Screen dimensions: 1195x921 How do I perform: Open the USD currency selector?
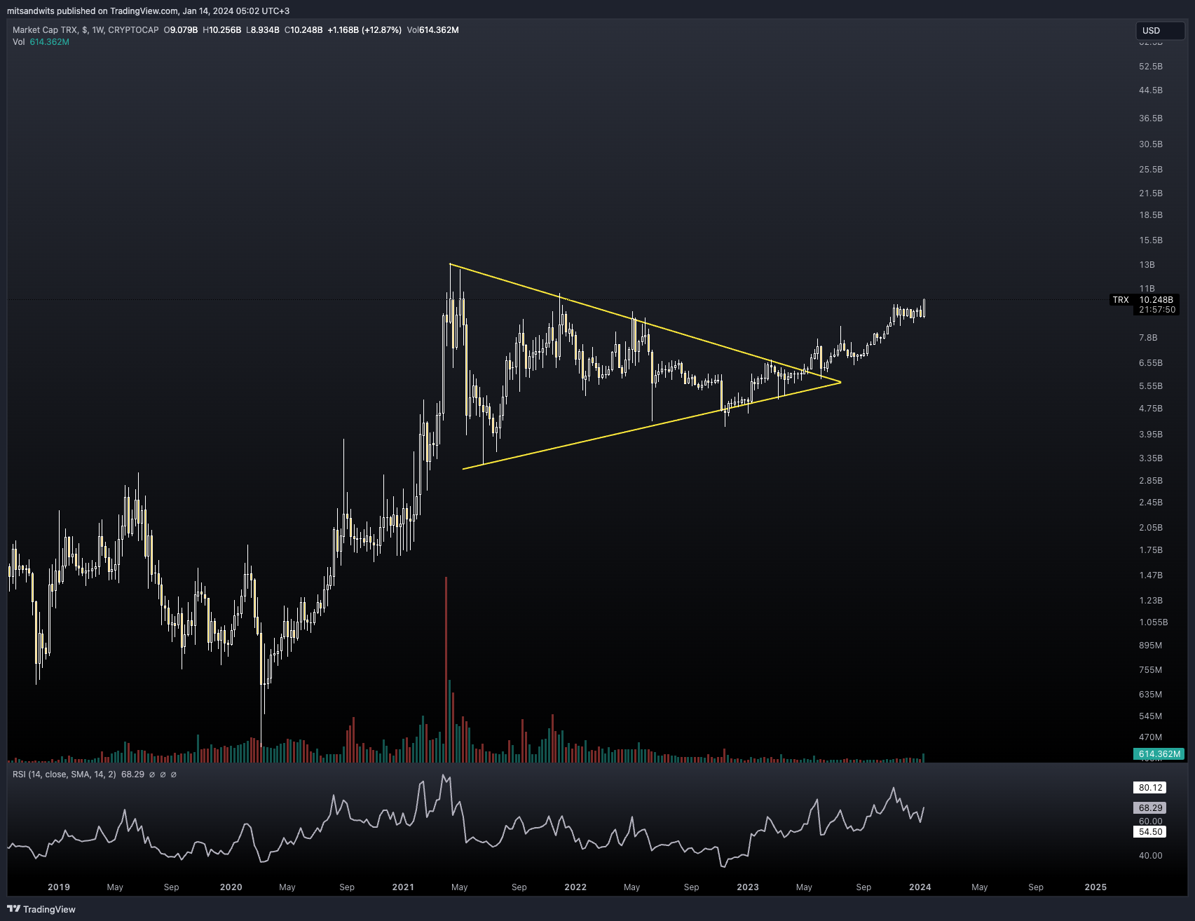click(x=1160, y=31)
